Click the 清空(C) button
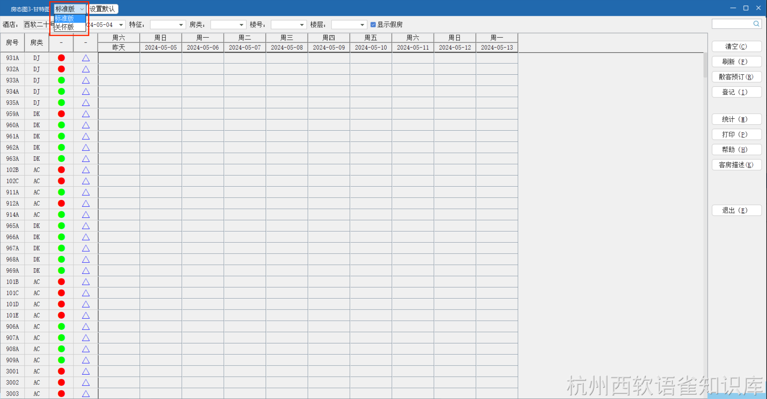Screen dimensions: 767x399 (737, 47)
